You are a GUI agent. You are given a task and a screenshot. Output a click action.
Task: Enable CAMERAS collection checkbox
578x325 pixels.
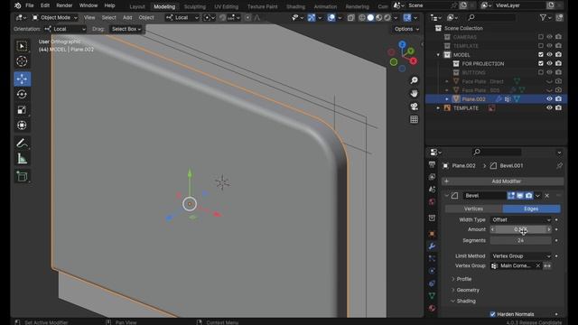pyautogui.click(x=541, y=37)
